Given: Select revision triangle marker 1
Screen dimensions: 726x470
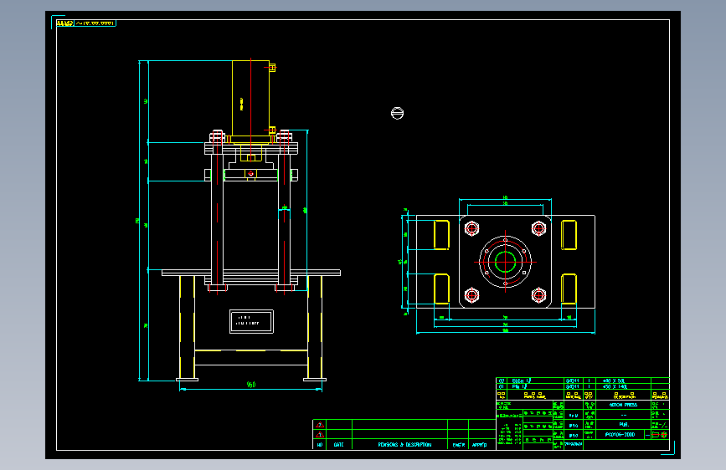Looking at the screenshot, I should tap(320, 435).
